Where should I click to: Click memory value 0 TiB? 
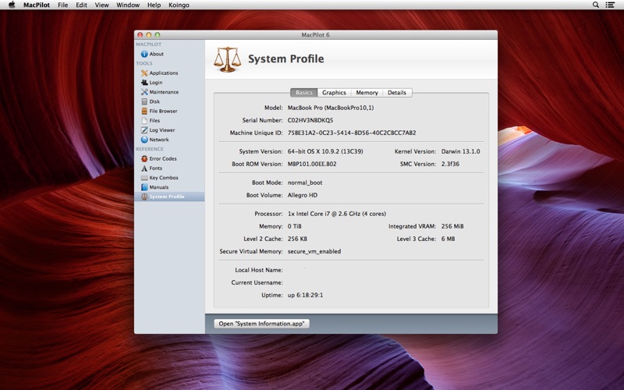[295, 226]
